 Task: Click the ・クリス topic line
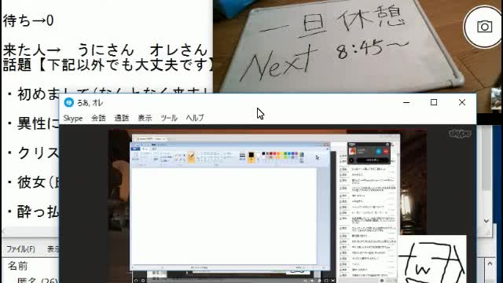coord(33,153)
